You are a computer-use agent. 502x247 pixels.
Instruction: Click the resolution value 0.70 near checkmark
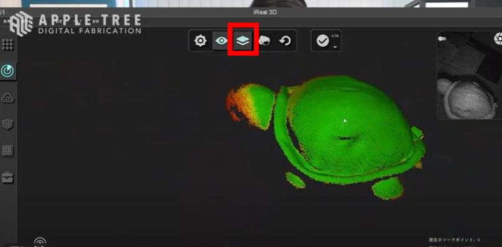click(335, 36)
